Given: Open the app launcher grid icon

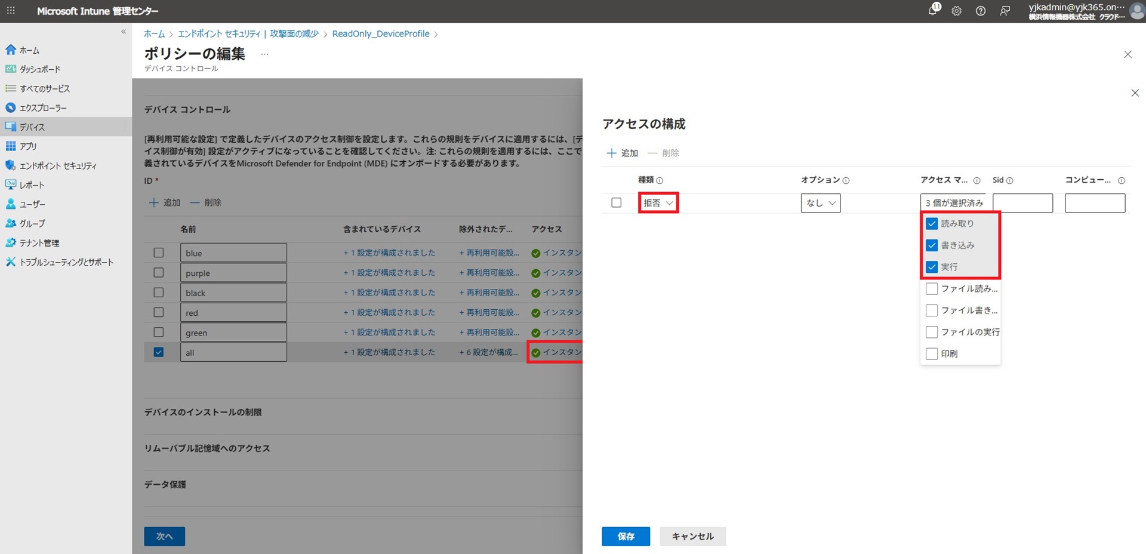Looking at the screenshot, I should pos(11,11).
